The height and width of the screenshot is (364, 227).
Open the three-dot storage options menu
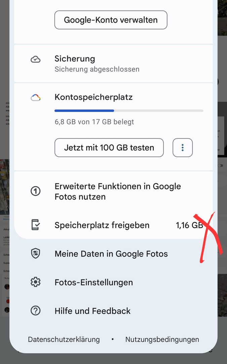183,148
